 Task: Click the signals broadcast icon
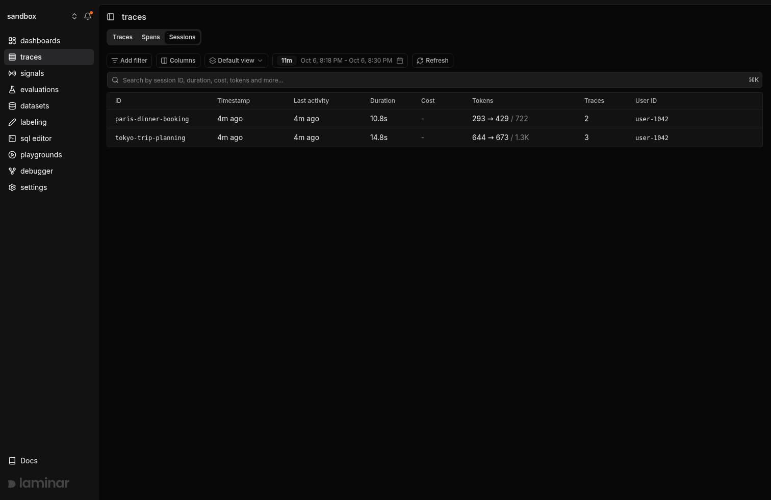12,73
